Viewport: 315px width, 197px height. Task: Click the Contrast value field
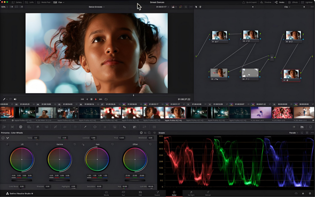(x=93, y=138)
